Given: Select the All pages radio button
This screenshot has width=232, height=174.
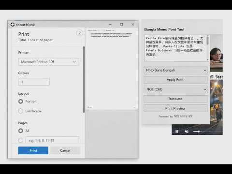Looking at the screenshot, I should pyautogui.click(x=21, y=130).
